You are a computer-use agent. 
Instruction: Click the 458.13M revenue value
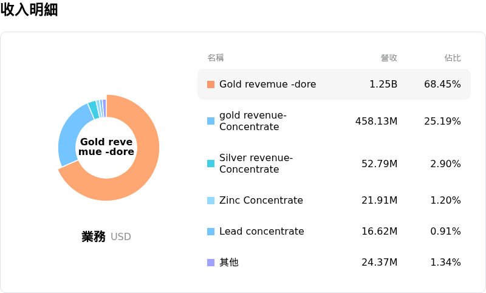click(x=376, y=121)
